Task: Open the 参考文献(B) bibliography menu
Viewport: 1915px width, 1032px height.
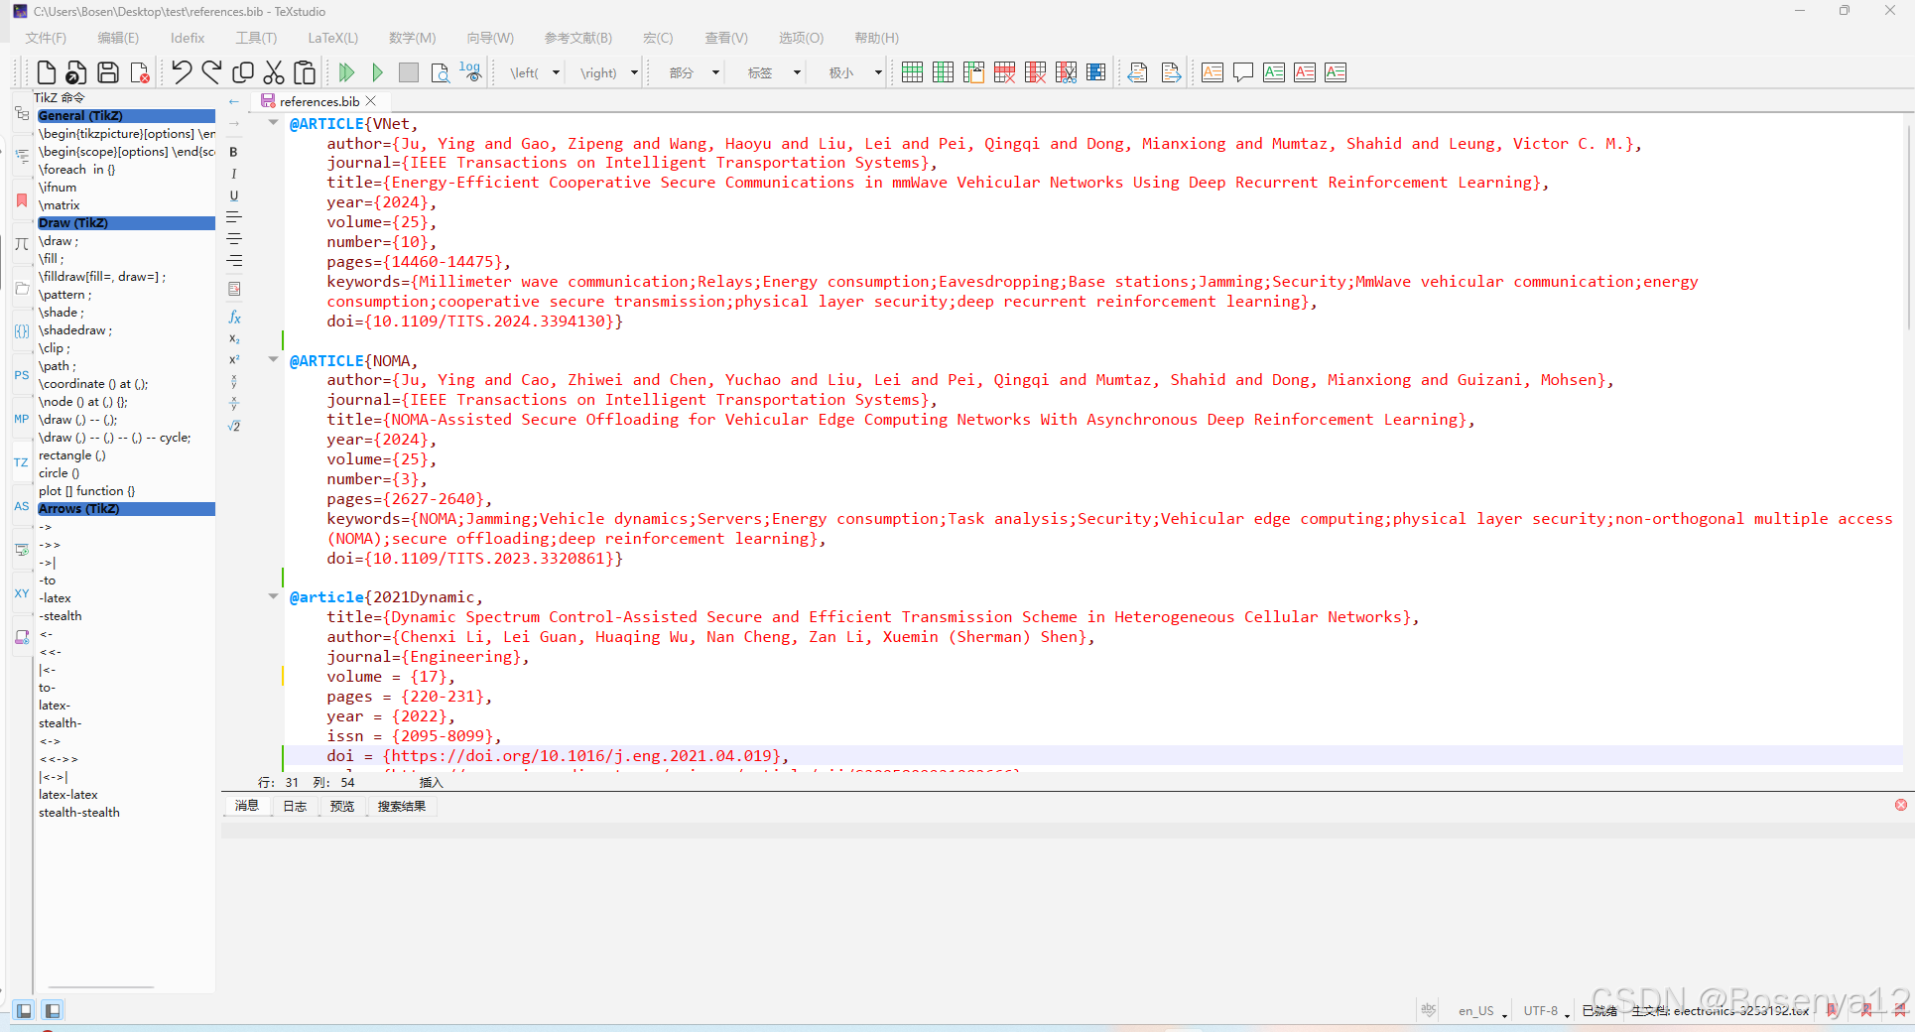Action: [578, 38]
